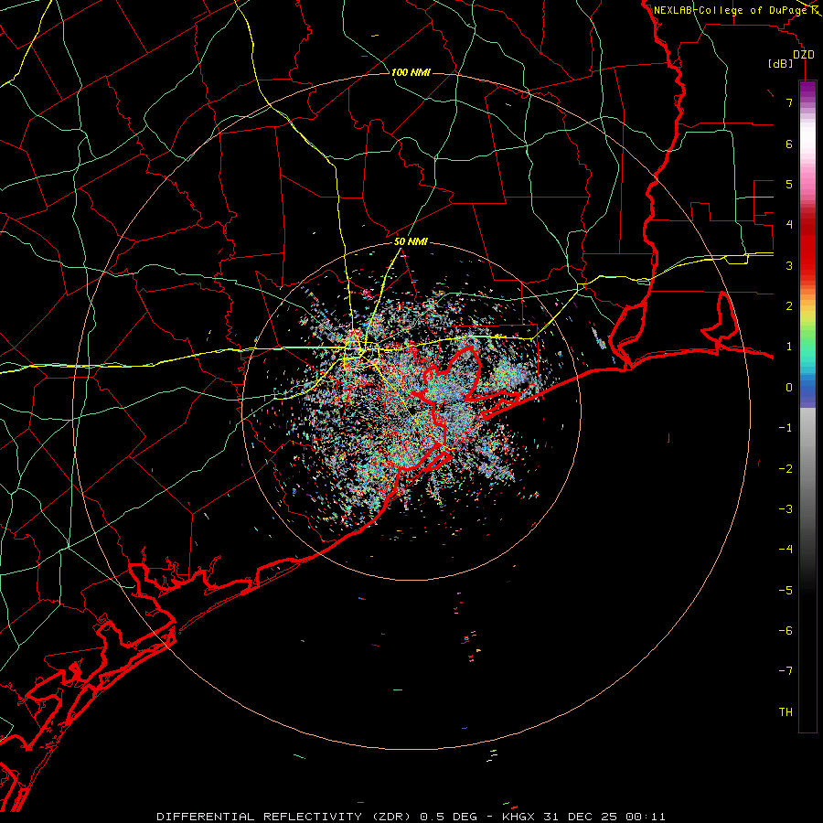This screenshot has width=823, height=823.
Task: Click the 5 value on the color scale
Action: 789,184
